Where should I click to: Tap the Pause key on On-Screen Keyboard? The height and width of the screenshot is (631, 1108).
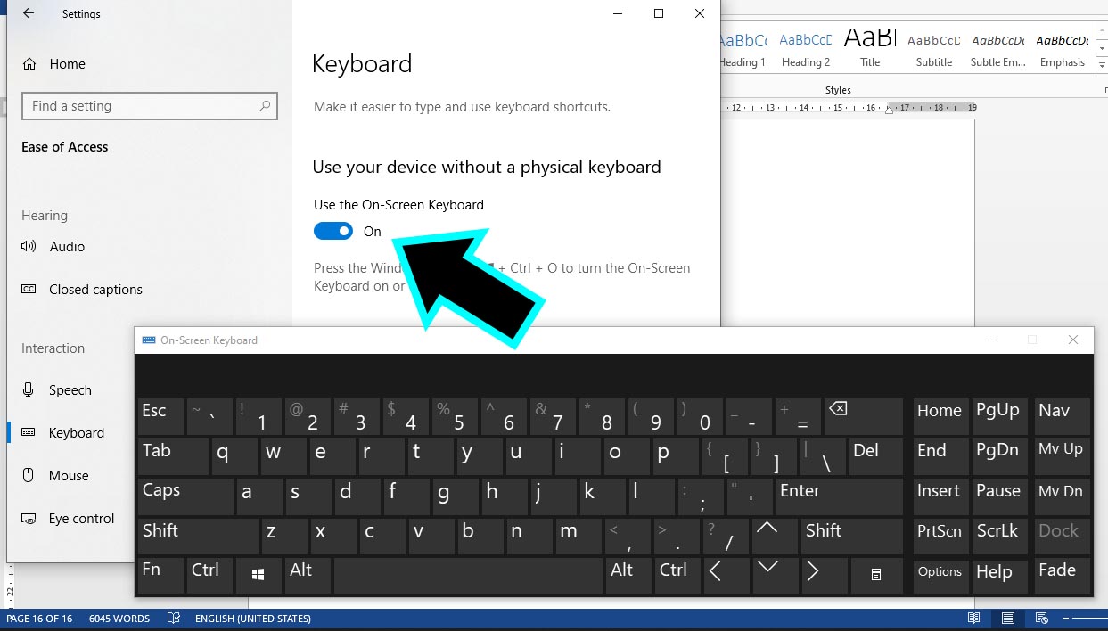click(x=999, y=496)
